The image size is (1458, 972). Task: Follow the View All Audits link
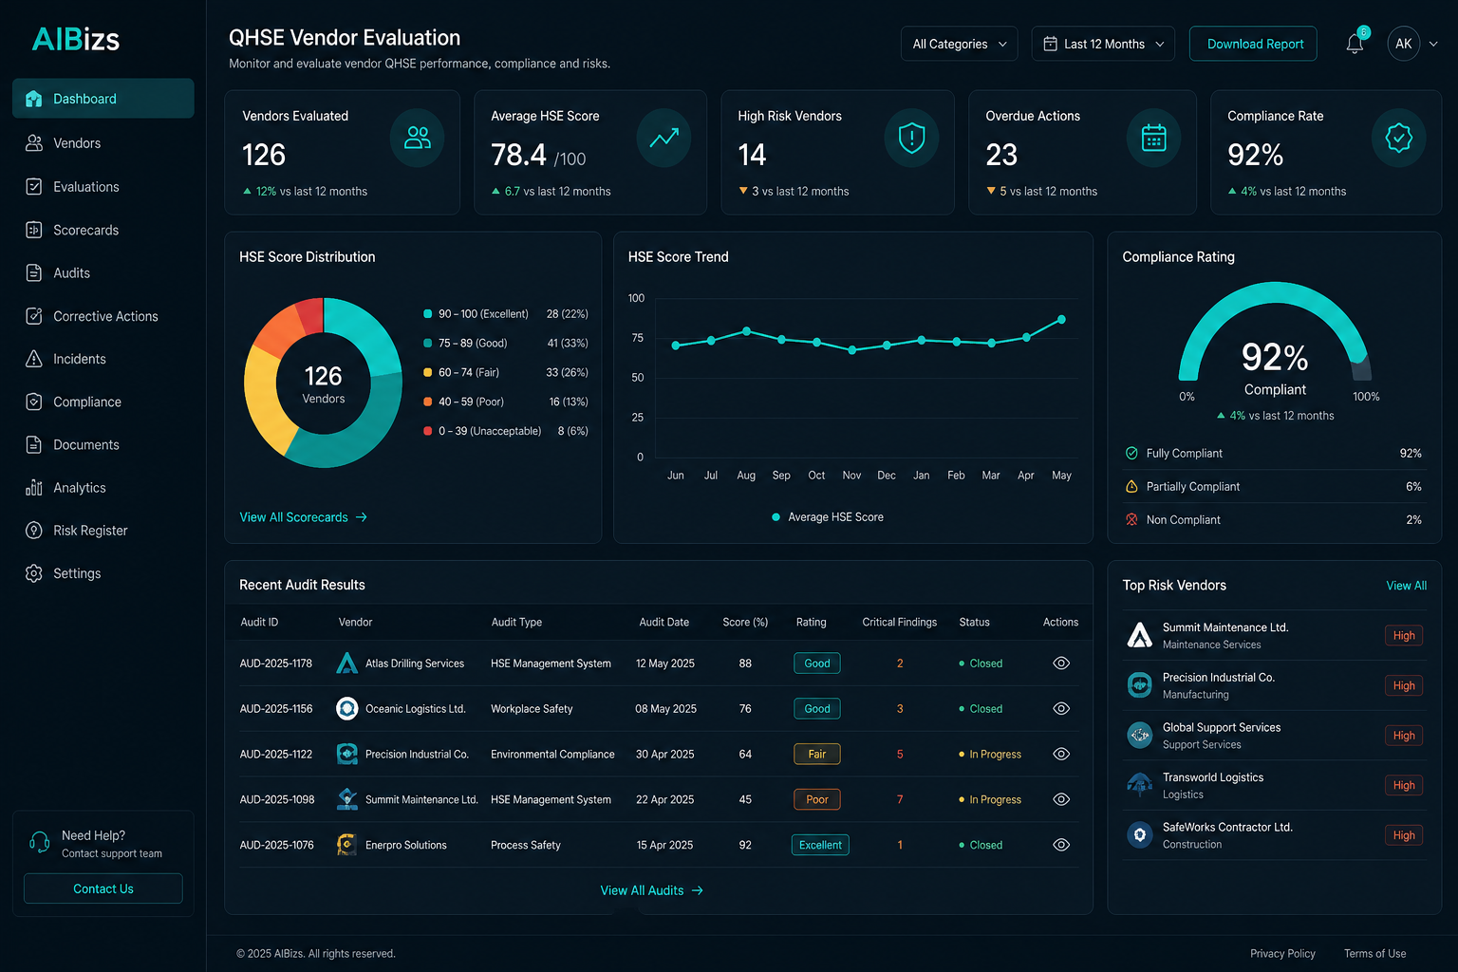[652, 890]
